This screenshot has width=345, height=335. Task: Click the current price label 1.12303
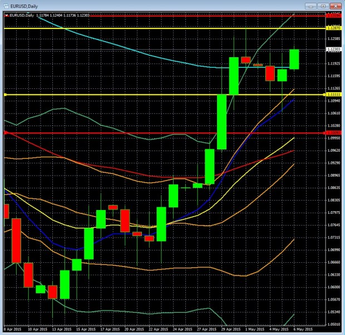pos(334,49)
